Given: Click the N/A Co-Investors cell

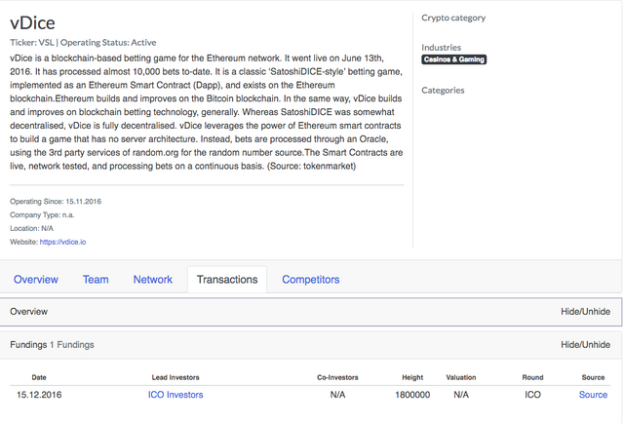Looking at the screenshot, I should tap(338, 395).
